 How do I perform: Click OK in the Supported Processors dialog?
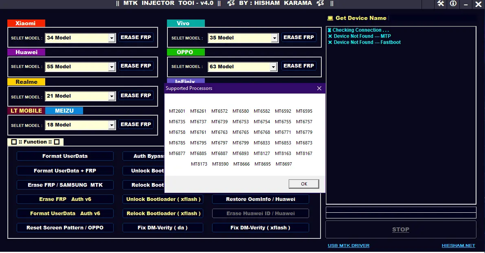(x=303, y=184)
